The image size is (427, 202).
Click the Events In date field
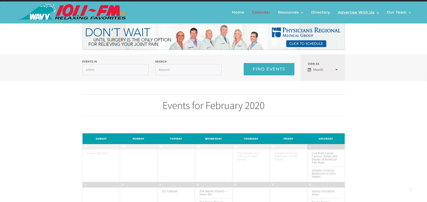pyautogui.click(x=115, y=70)
